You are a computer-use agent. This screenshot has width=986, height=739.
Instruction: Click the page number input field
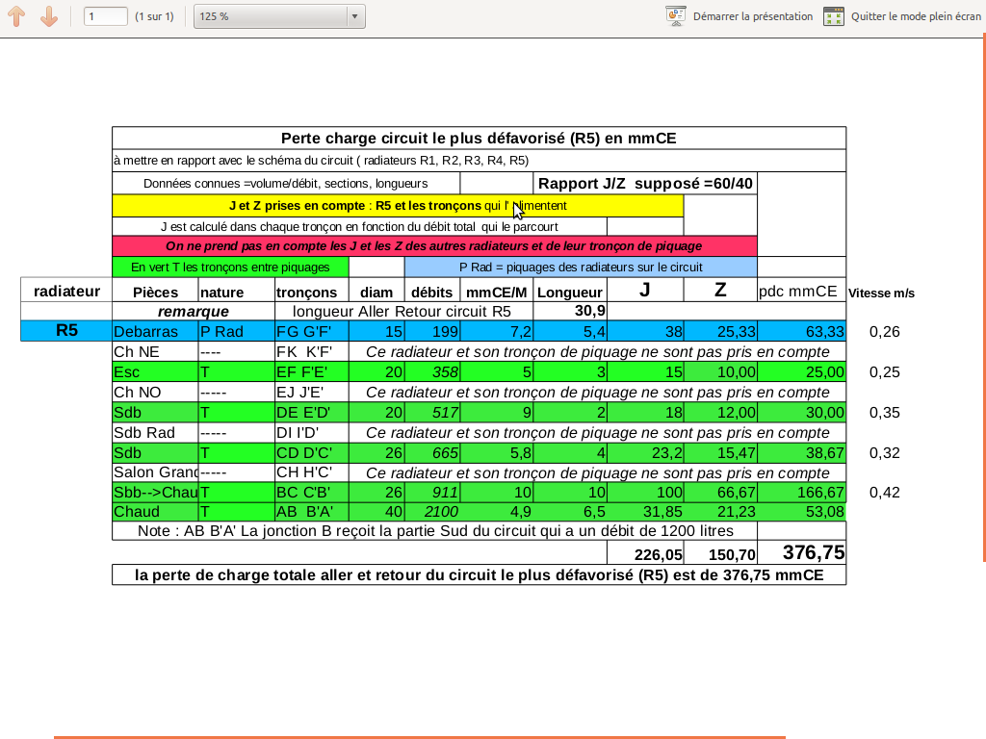pos(106,16)
